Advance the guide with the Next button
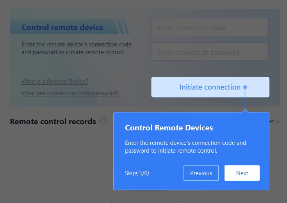This screenshot has height=203, width=287. coord(242,173)
